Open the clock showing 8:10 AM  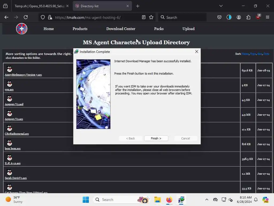[244, 200]
